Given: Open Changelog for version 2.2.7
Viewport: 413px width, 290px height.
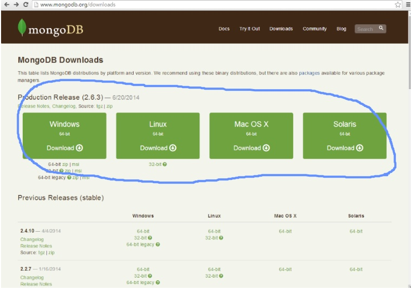Looking at the screenshot, I should (32, 278).
